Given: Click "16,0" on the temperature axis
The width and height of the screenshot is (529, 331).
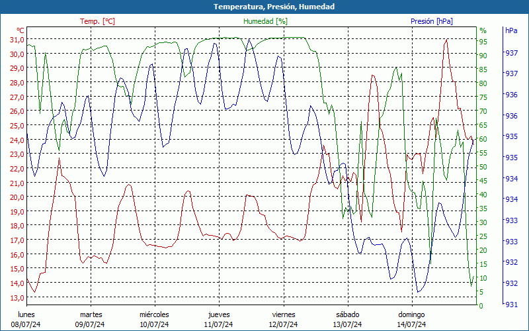Looking at the screenshot, I should (x=17, y=254).
